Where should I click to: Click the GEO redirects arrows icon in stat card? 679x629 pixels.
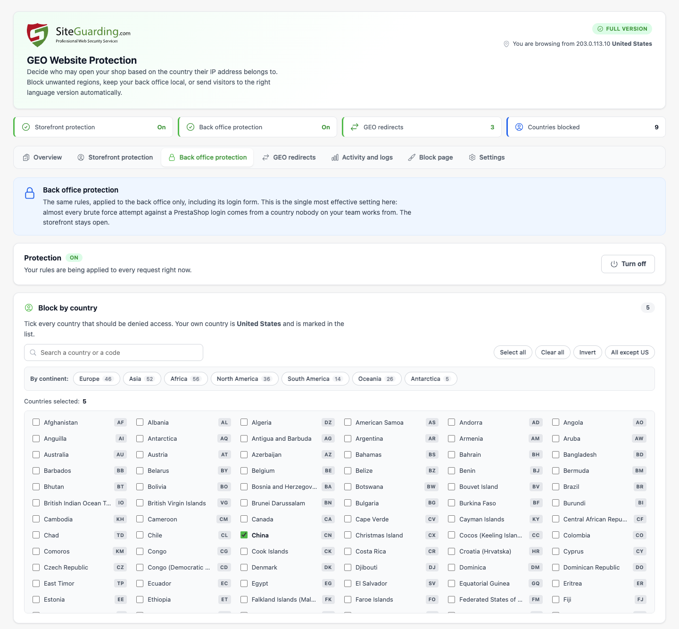[x=355, y=127]
